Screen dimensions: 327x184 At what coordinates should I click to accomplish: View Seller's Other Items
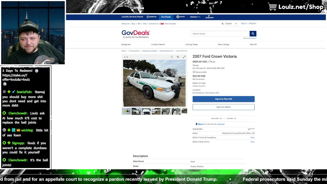click(252, 142)
